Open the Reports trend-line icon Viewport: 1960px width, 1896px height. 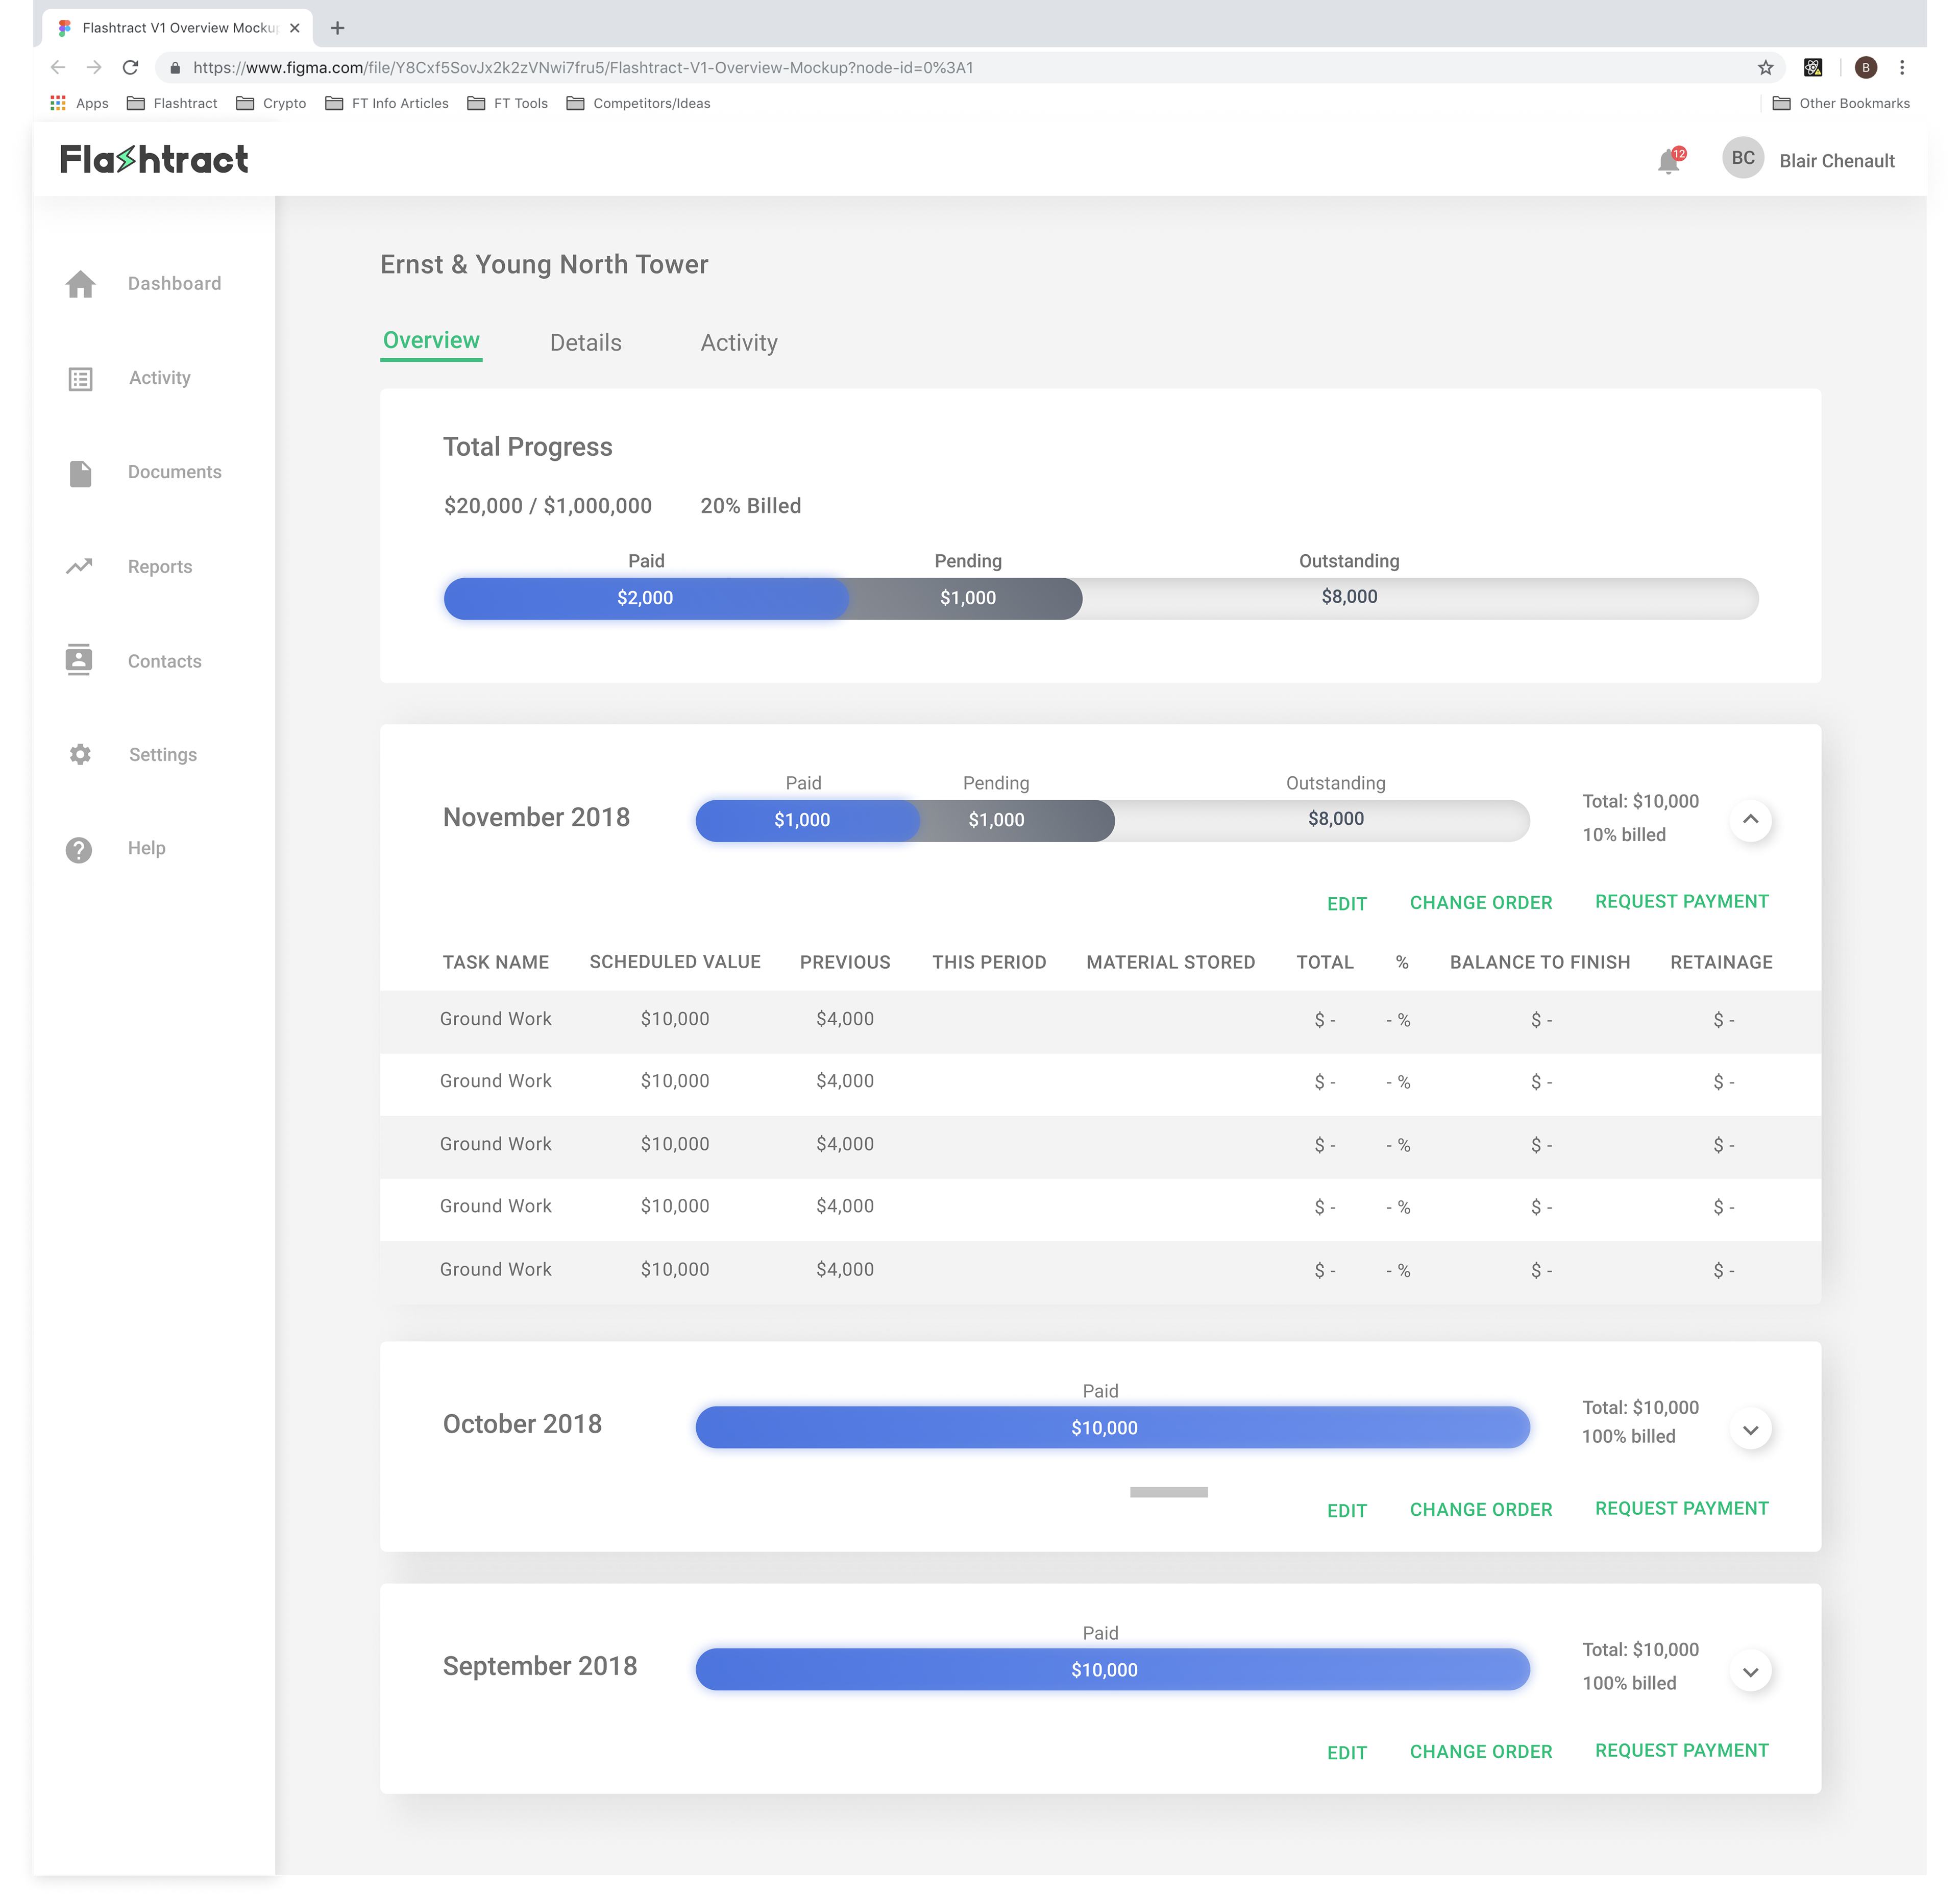79,567
